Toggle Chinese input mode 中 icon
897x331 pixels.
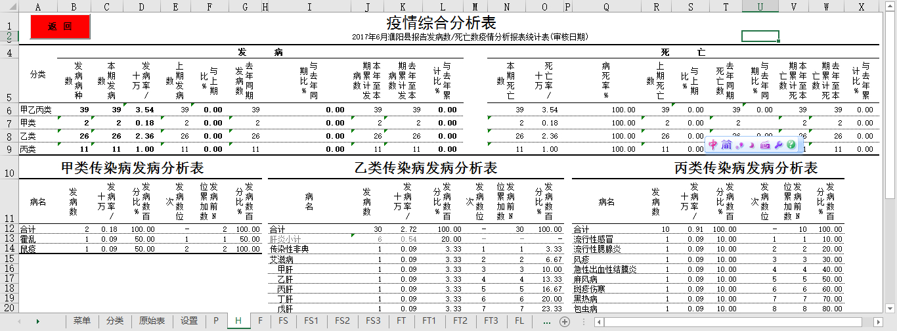(714, 144)
